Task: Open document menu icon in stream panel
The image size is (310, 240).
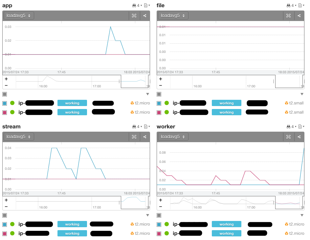Action: coord(147,126)
